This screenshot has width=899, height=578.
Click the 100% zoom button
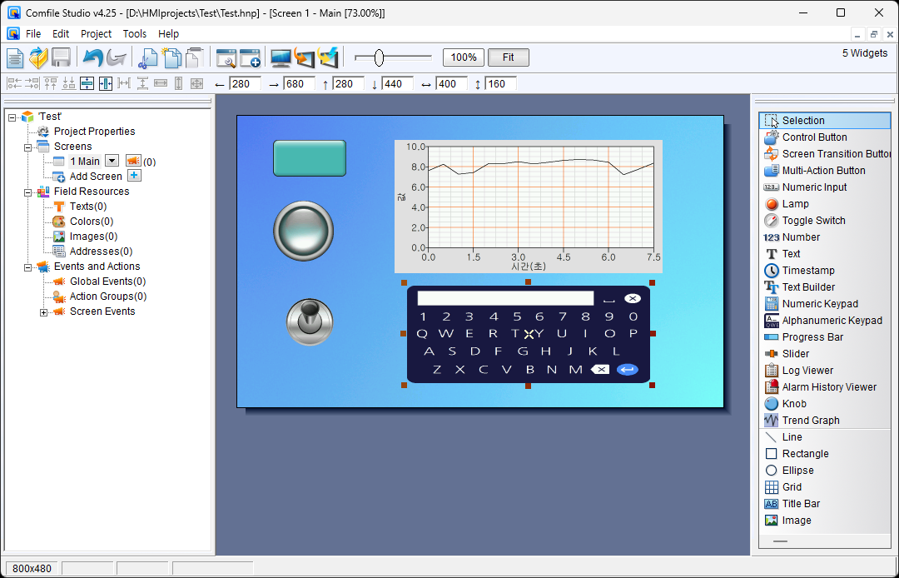pyautogui.click(x=463, y=57)
